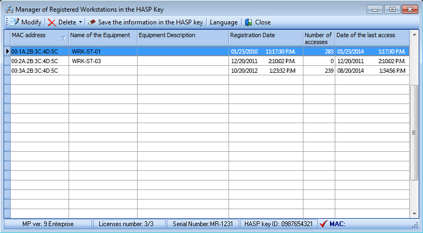
Task: Click MAC address column sort arrow
Action: click(x=63, y=38)
